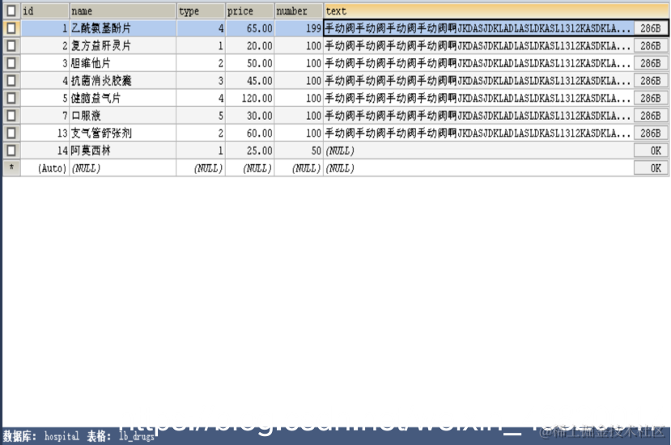
Task: Select the name cell "抗菌消炎胶囊"
Action: coord(123,80)
